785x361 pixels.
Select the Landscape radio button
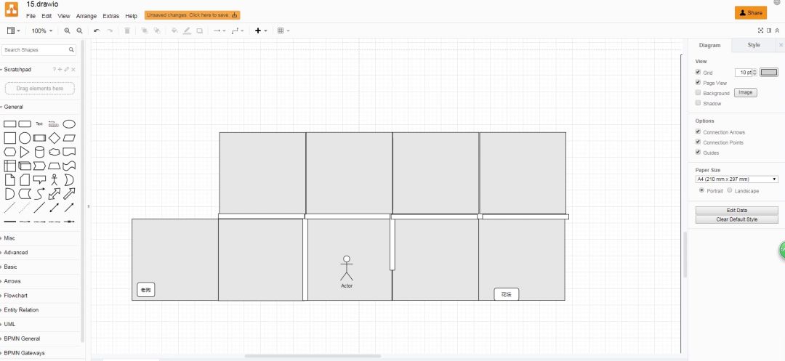pyautogui.click(x=730, y=190)
